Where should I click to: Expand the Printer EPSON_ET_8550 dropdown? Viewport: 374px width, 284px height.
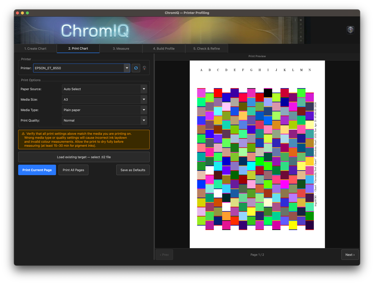[x=127, y=68]
